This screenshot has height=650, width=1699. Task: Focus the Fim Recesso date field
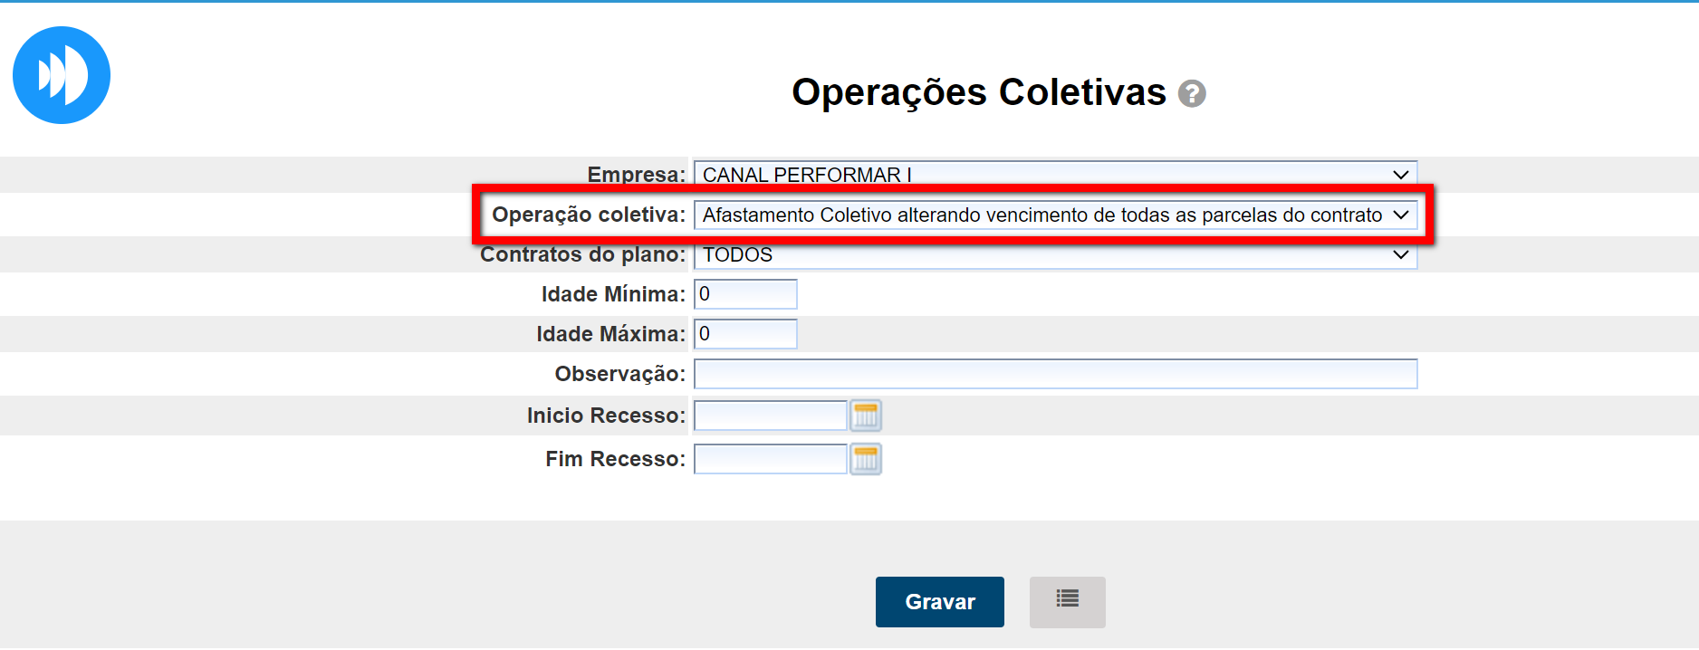tap(770, 459)
